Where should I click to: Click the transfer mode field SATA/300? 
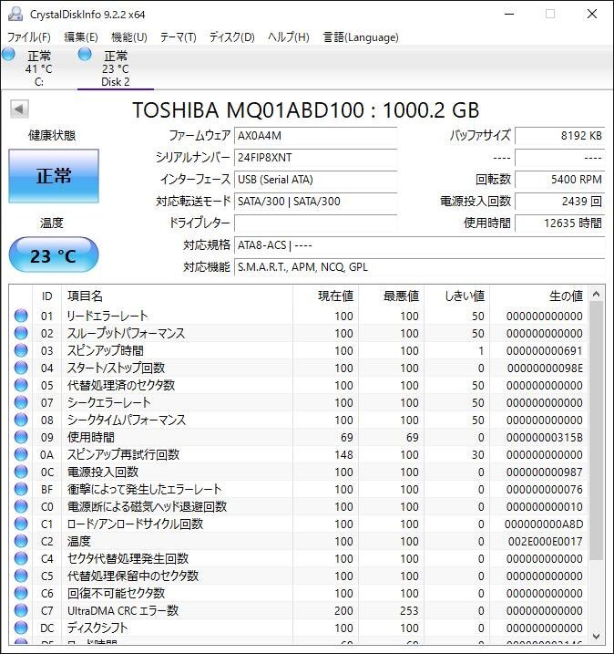[x=315, y=202]
